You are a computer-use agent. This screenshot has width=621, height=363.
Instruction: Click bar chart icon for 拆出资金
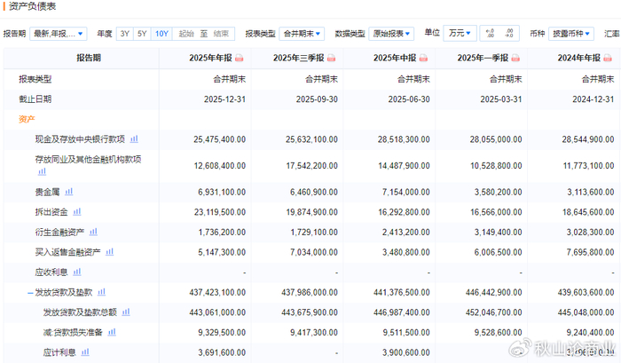pyautogui.click(x=77, y=211)
